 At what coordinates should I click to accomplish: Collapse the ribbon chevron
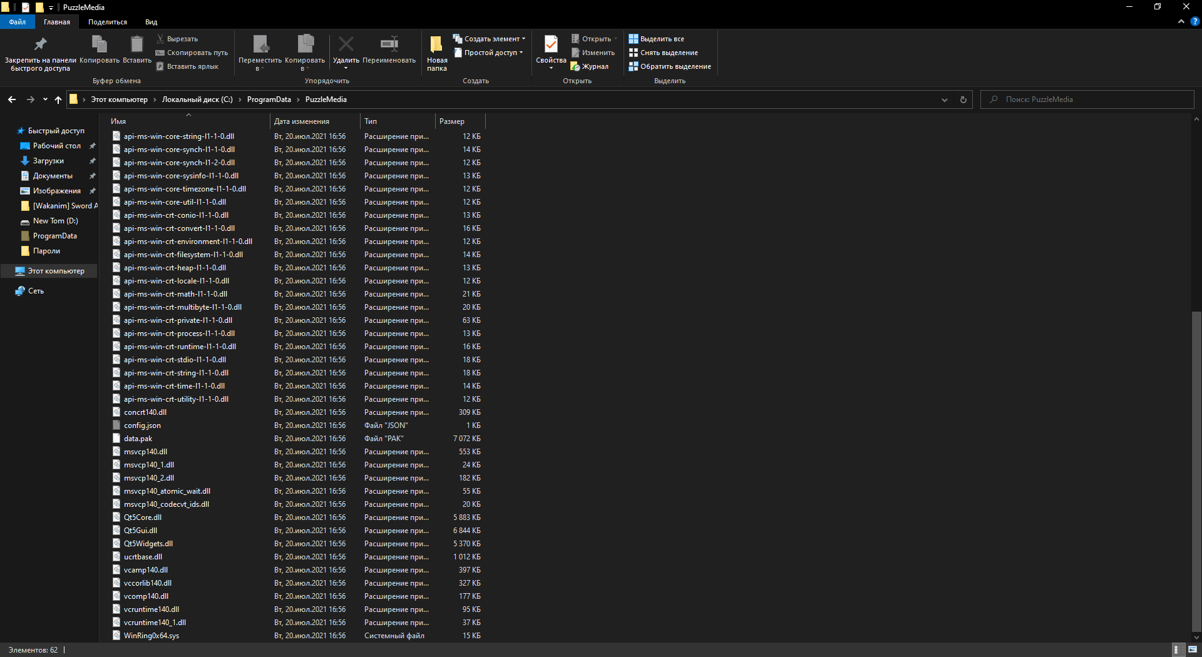coord(1181,21)
